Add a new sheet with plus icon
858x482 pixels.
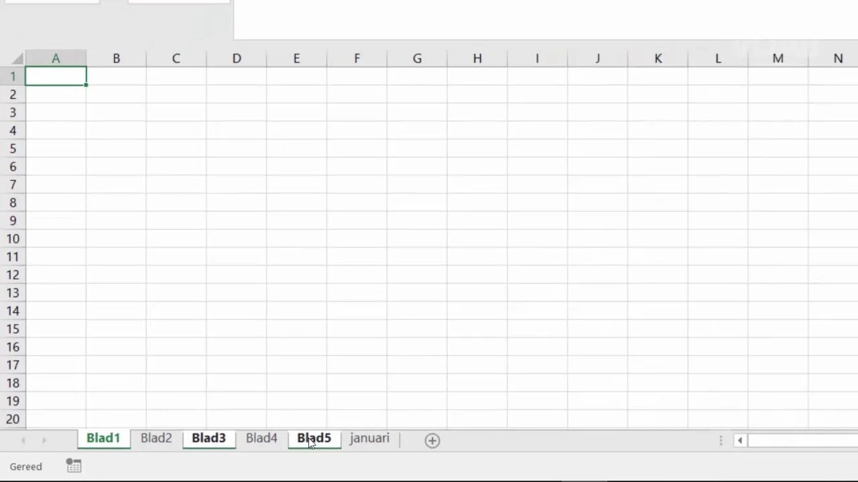432,440
